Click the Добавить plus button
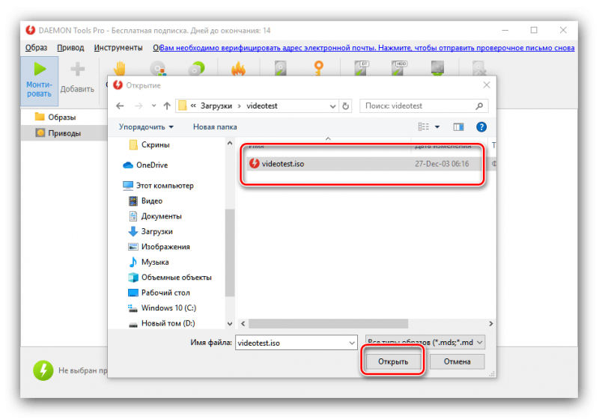599x419 pixels. [77, 79]
